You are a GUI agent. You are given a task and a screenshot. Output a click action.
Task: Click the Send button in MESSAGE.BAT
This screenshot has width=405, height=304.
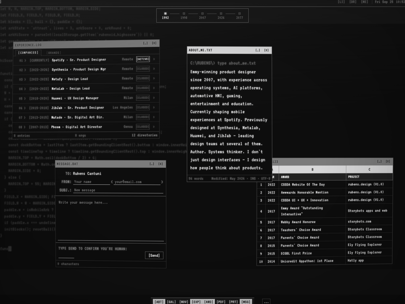tap(154, 255)
